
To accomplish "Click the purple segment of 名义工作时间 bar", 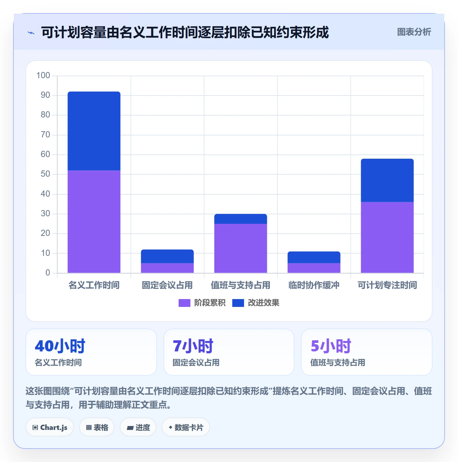I will (94, 222).
